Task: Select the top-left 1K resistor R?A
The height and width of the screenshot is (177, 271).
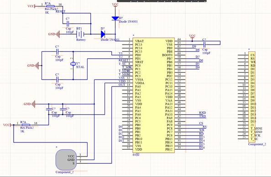Action: [x=50, y=6]
